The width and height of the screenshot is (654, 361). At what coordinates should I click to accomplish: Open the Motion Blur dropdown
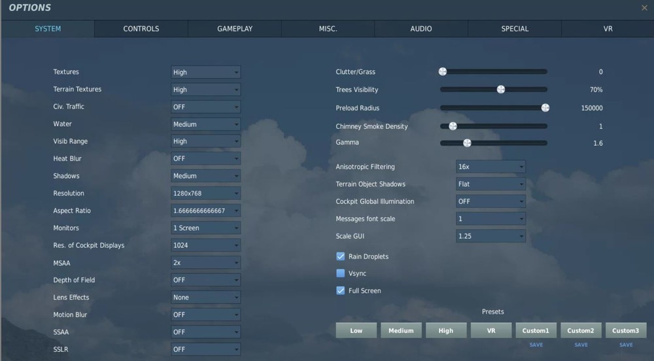[205, 315]
